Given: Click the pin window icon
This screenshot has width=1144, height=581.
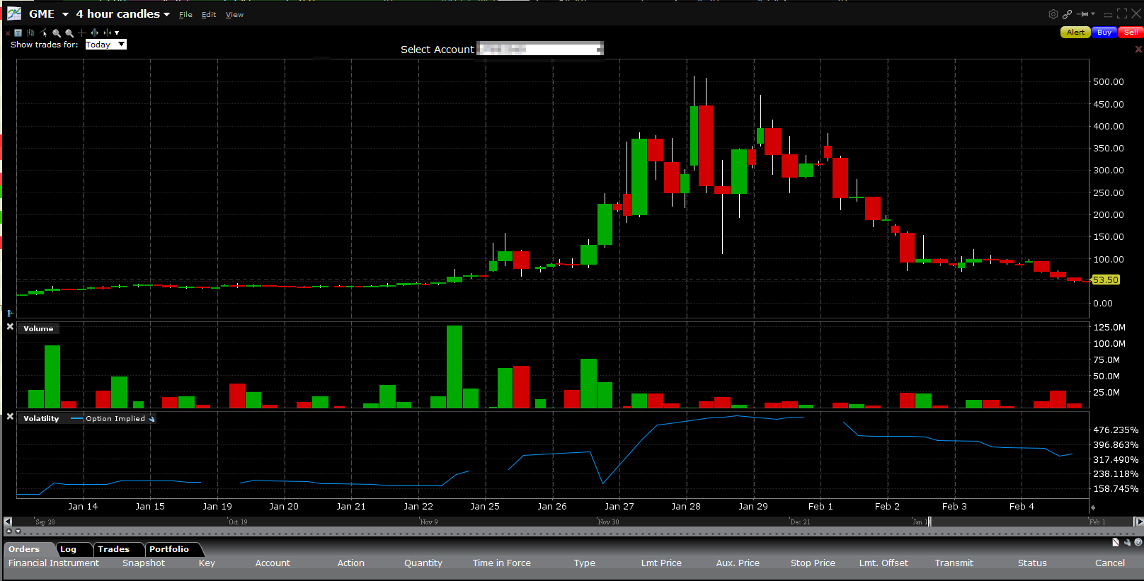Looking at the screenshot, I should (1083, 14).
